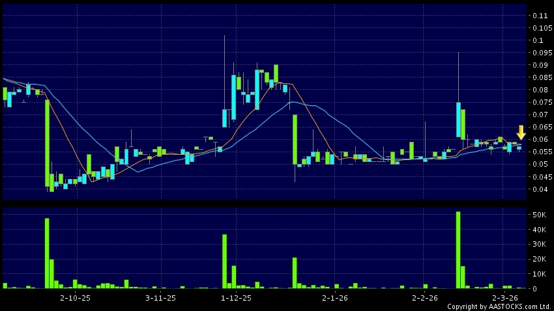Click the 0.11 price axis label
The width and height of the screenshot is (554, 311).
(538, 16)
